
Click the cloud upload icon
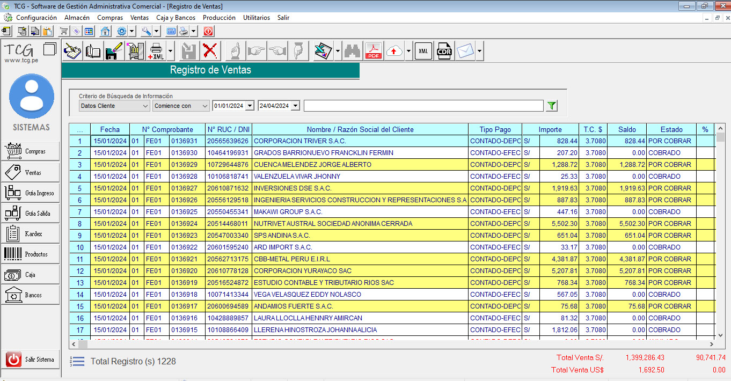[394, 52]
